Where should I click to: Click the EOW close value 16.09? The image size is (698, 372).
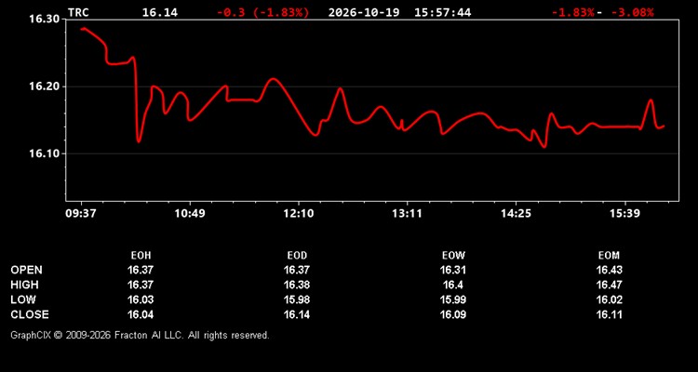click(453, 314)
